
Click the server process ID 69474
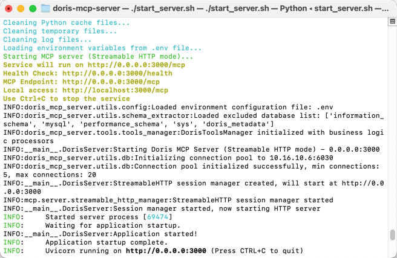(157, 217)
